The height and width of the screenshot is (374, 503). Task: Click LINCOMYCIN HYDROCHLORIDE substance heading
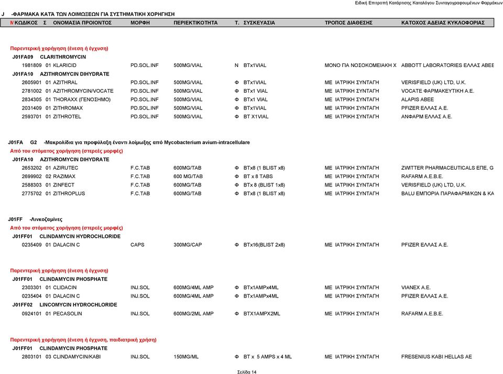78,305
